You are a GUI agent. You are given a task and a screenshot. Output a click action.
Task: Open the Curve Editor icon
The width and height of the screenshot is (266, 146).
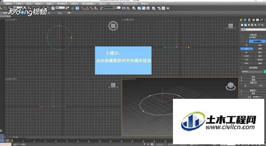[144, 8]
